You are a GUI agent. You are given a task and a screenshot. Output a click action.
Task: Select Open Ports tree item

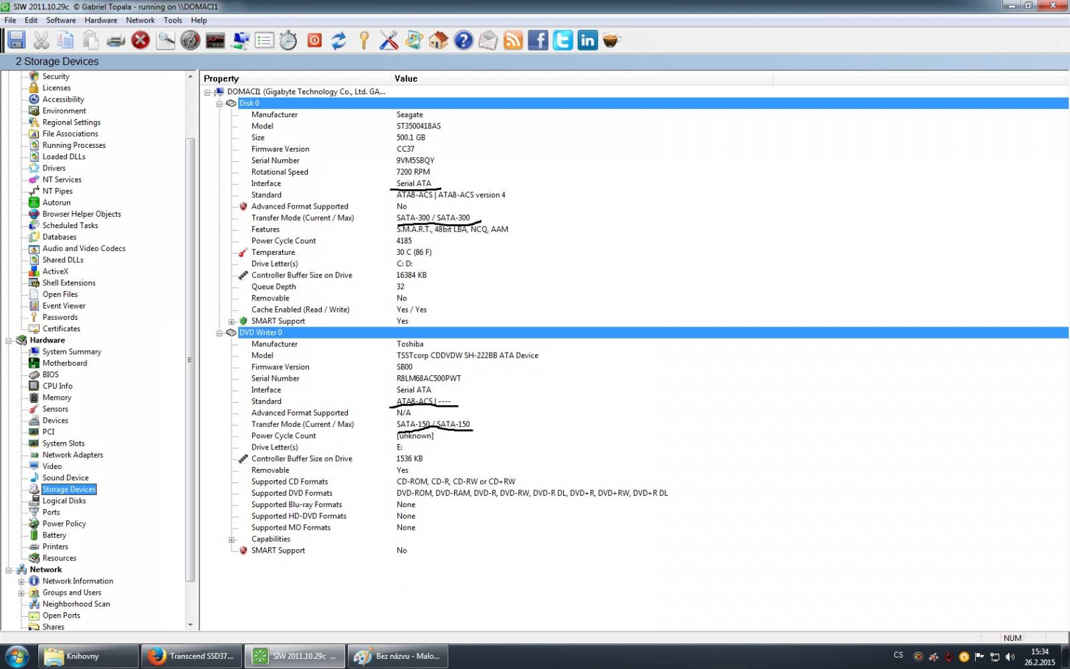click(x=61, y=616)
